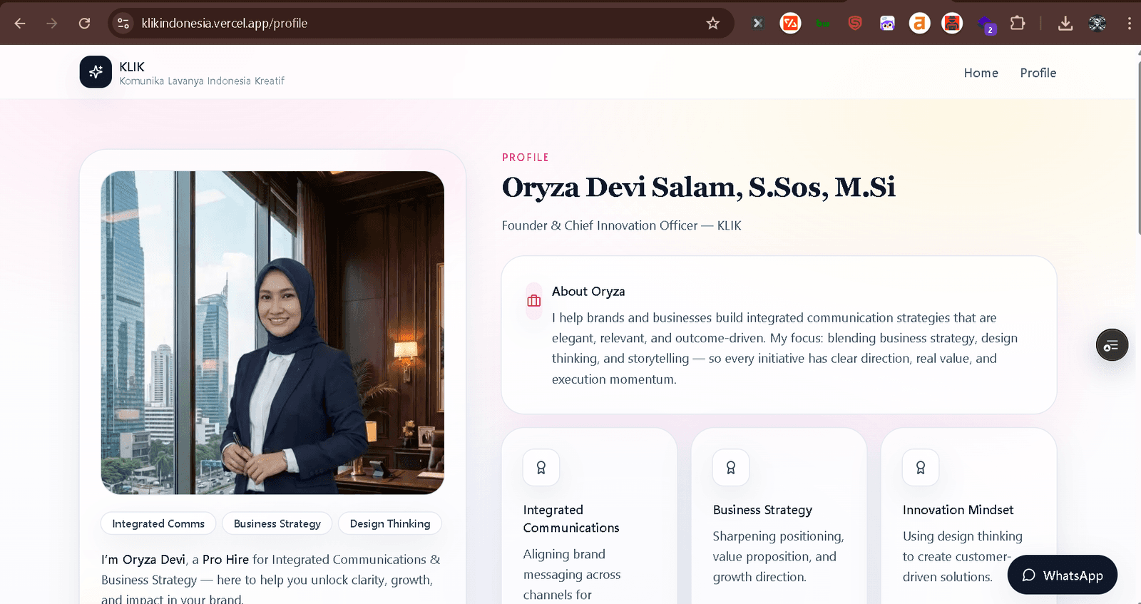Open browser Downloads icon
This screenshot has width=1141, height=604.
(x=1065, y=24)
